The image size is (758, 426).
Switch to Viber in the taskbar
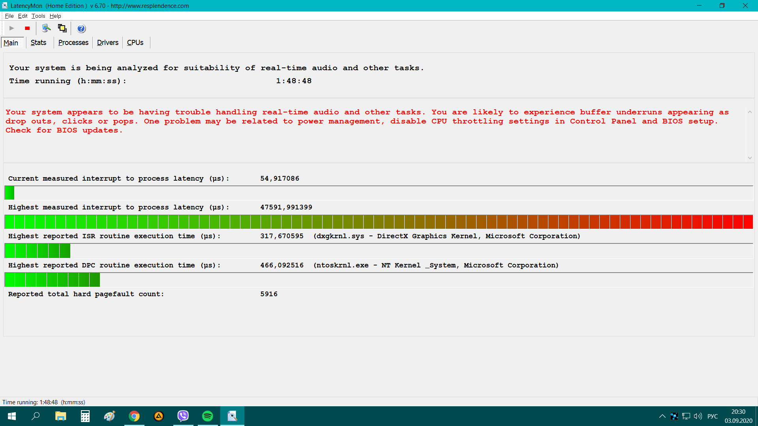183,416
